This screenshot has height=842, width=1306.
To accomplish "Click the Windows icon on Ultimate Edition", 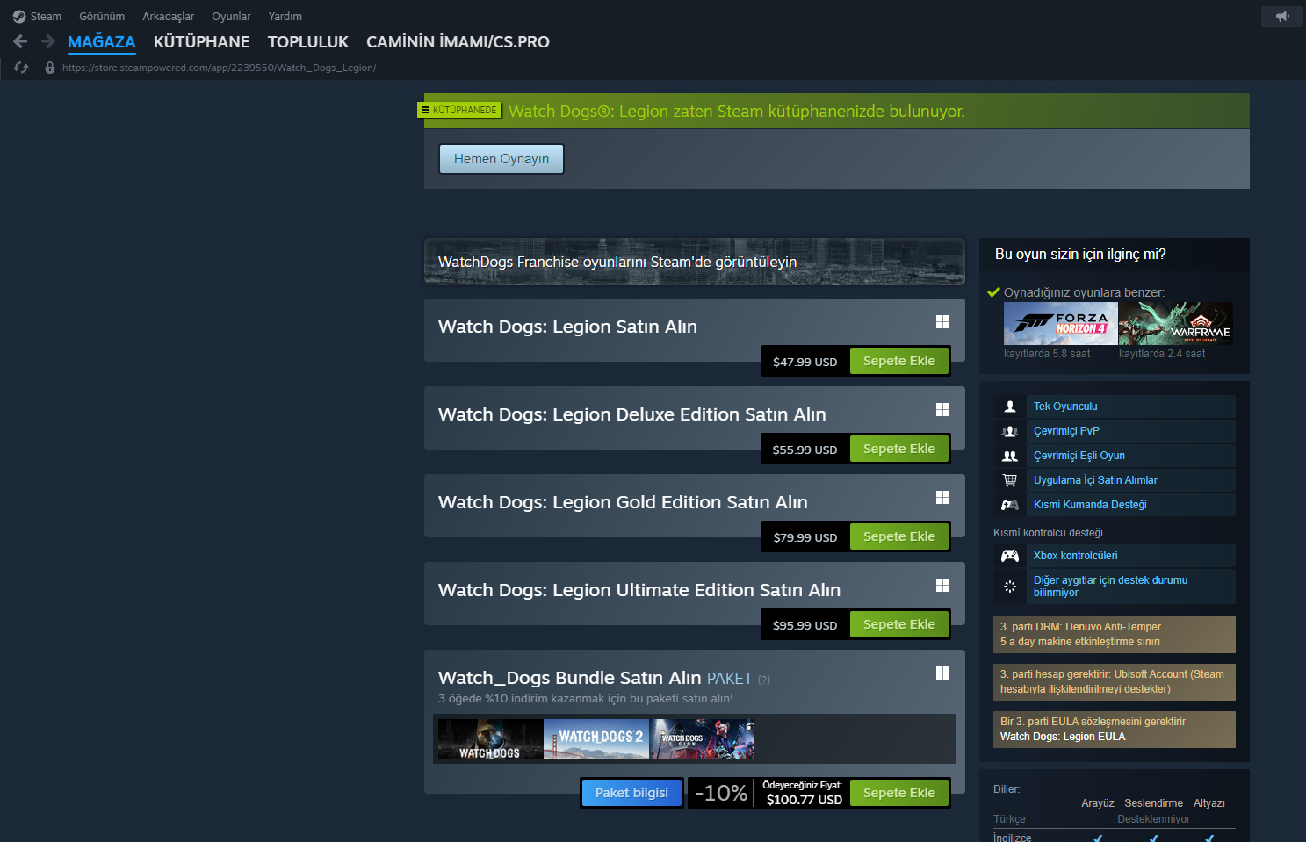I will (x=942, y=586).
